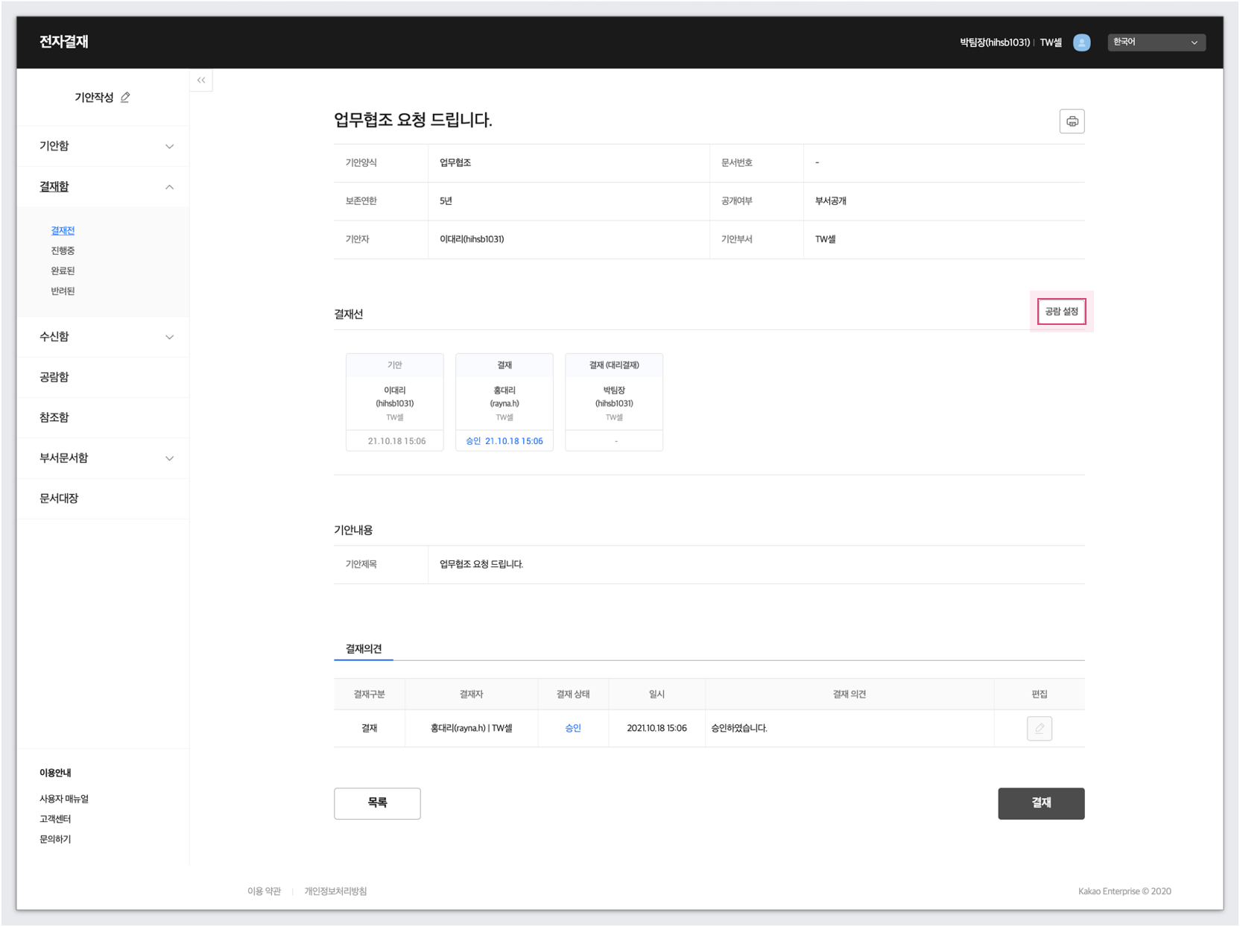Click 박팀장 결재 (대리결재) approval card
Image resolution: width=1240 pixels, height=927 pixels.
tap(614, 402)
